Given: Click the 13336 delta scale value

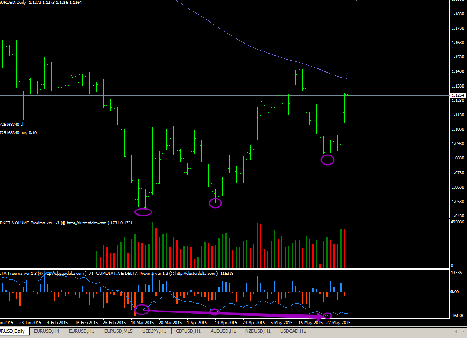Looking at the screenshot, I should point(456,272).
